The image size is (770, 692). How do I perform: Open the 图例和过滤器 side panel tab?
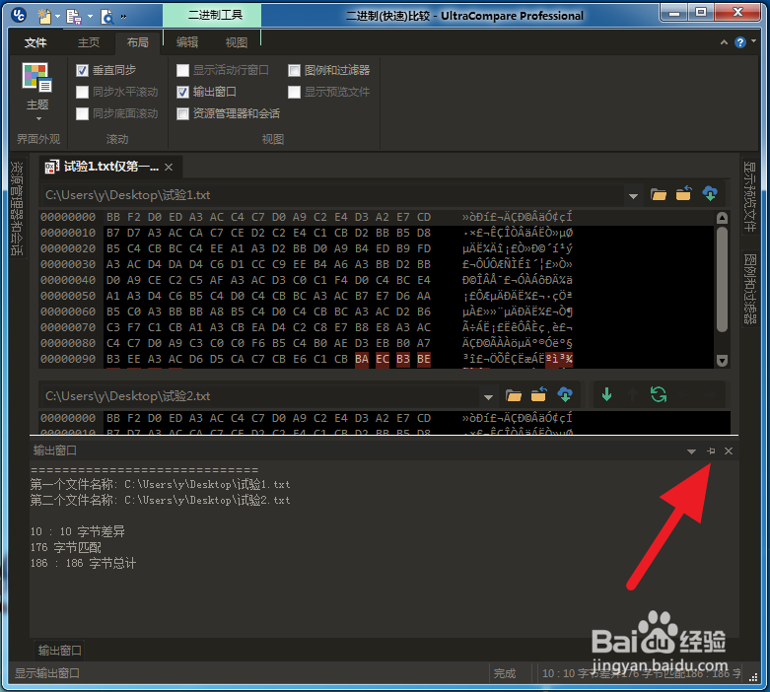750,289
